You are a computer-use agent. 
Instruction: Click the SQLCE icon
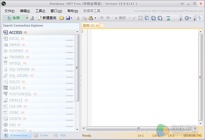tap(6, 81)
